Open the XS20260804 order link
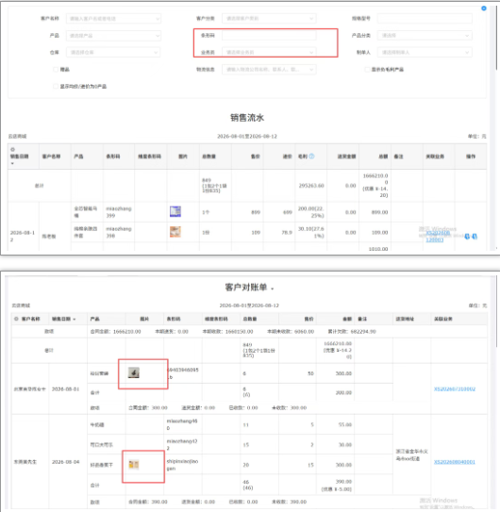Viewport: 500px width, 512px height. (x=455, y=462)
